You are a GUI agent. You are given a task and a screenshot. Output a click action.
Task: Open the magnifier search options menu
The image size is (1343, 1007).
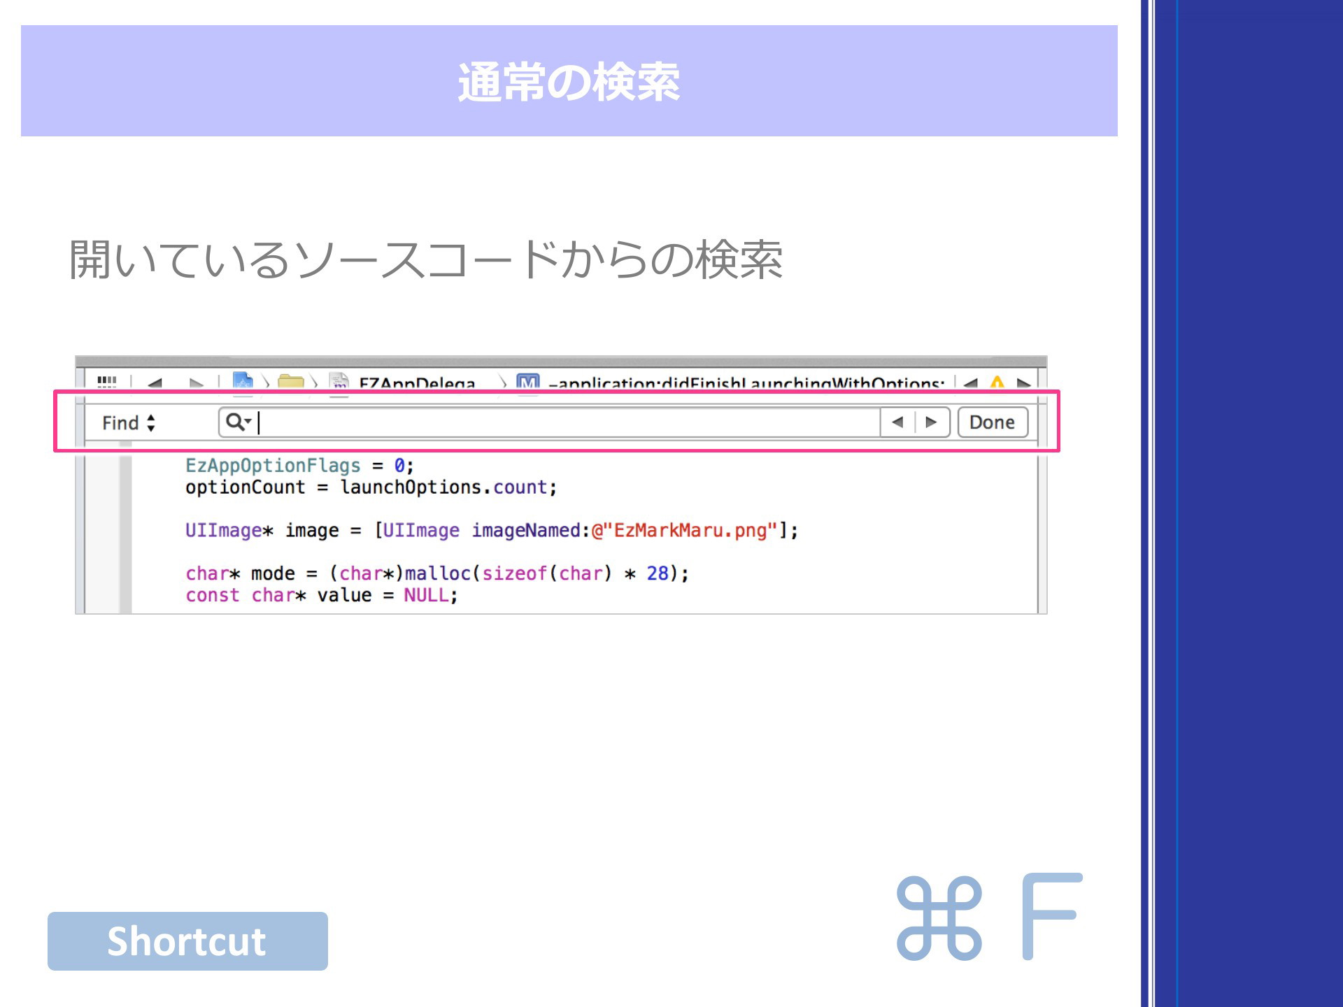coord(239,422)
